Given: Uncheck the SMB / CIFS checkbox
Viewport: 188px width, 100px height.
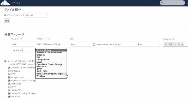Looking at the screenshot, I should (x=9, y=90).
